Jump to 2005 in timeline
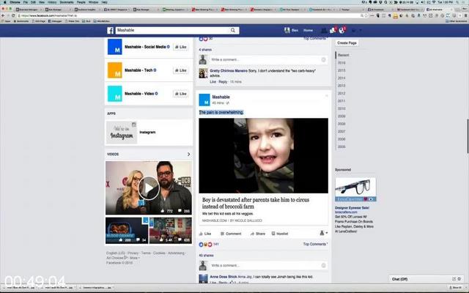This screenshot has width=469, height=293. tap(341, 146)
